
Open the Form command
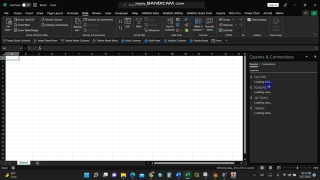click(x=216, y=40)
